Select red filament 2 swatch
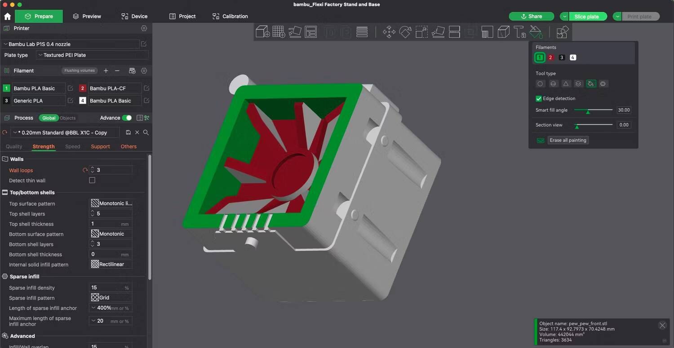The image size is (674, 348). point(551,57)
